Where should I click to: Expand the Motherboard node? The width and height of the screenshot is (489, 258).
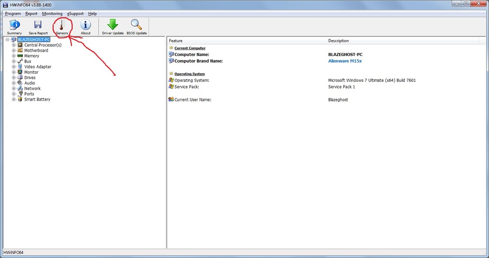(14, 50)
